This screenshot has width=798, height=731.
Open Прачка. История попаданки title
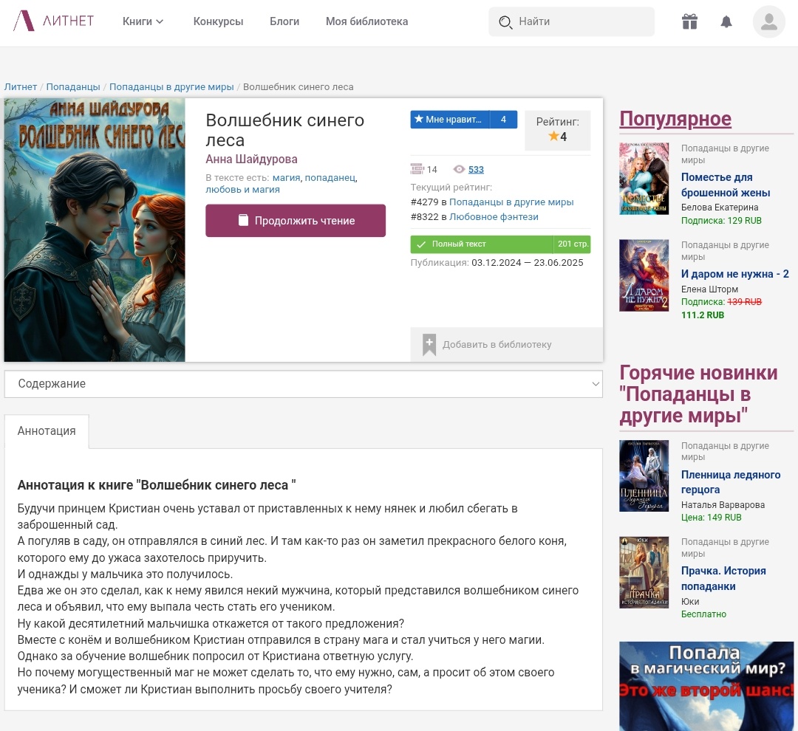(x=723, y=578)
